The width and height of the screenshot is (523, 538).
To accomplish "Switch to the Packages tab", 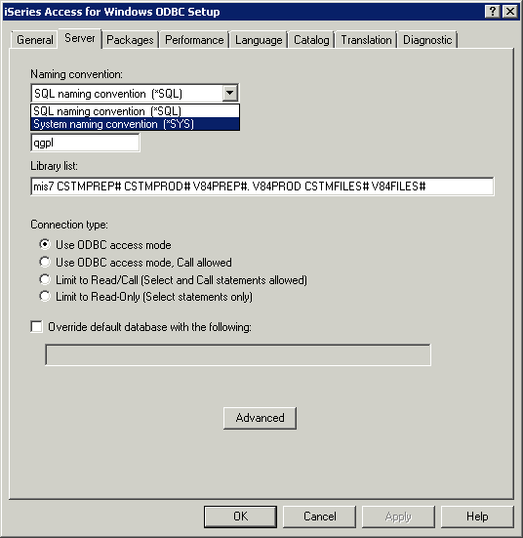I will pos(130,40).
